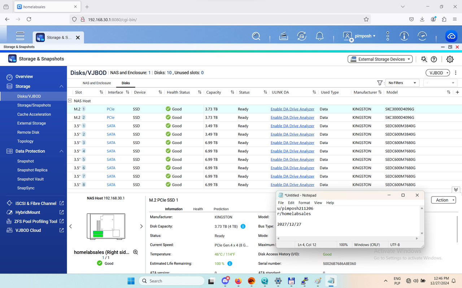Open Notepad Format menu

click(x=304, y=203)
